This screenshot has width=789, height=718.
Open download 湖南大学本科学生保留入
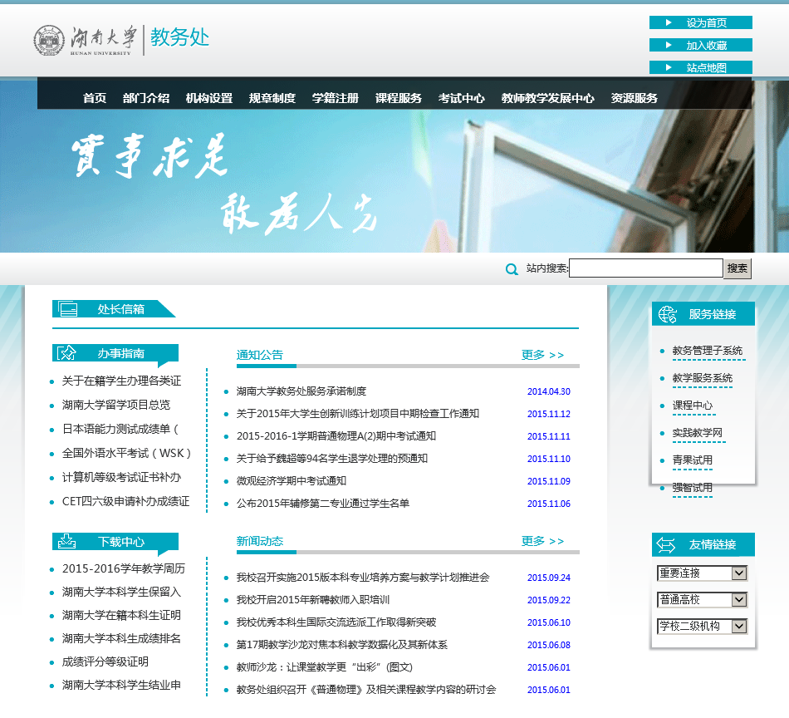click(x=121, y=593)
